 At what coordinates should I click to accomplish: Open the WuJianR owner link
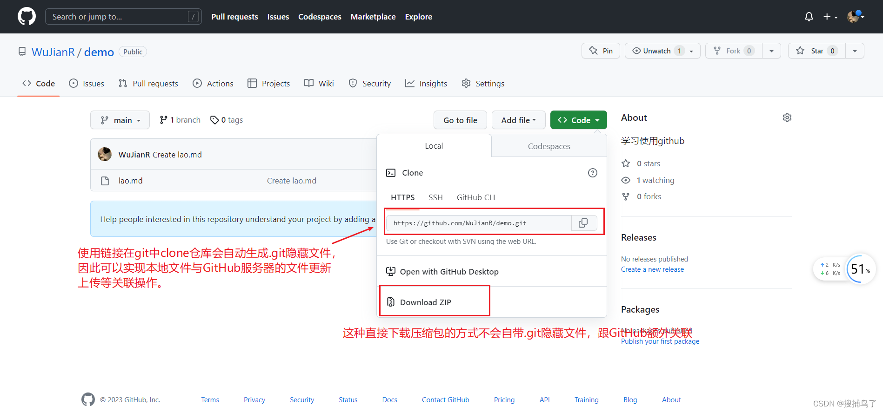click(x=53, y=52)
